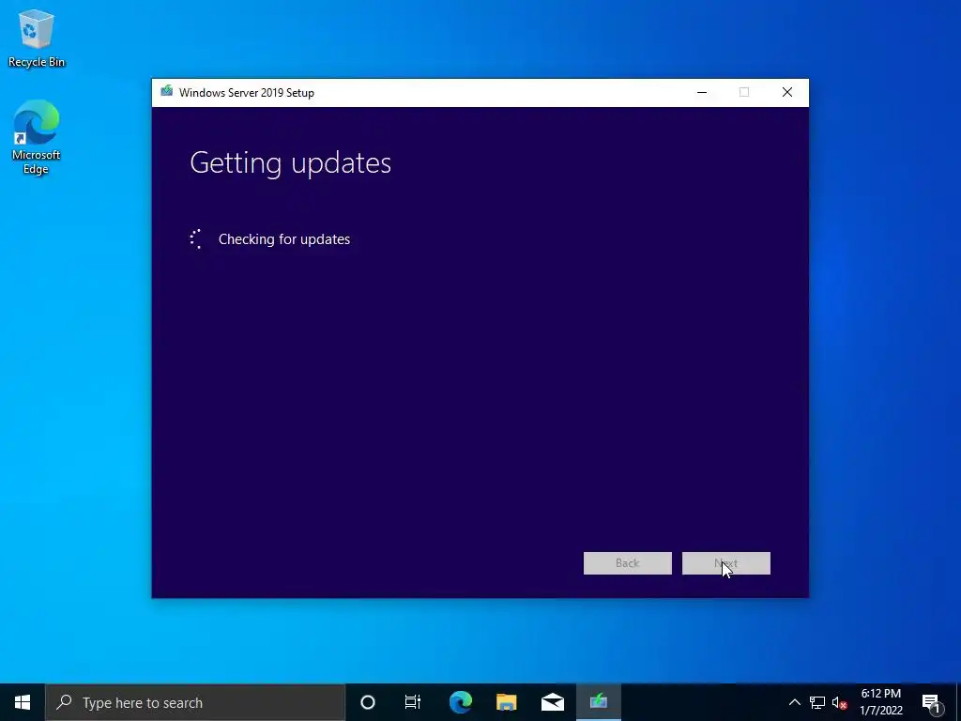Image resolution: width=961 pixels, height=721 pixels.
Task: Show hidden system tray icons
Action: [x=794, y=702]
